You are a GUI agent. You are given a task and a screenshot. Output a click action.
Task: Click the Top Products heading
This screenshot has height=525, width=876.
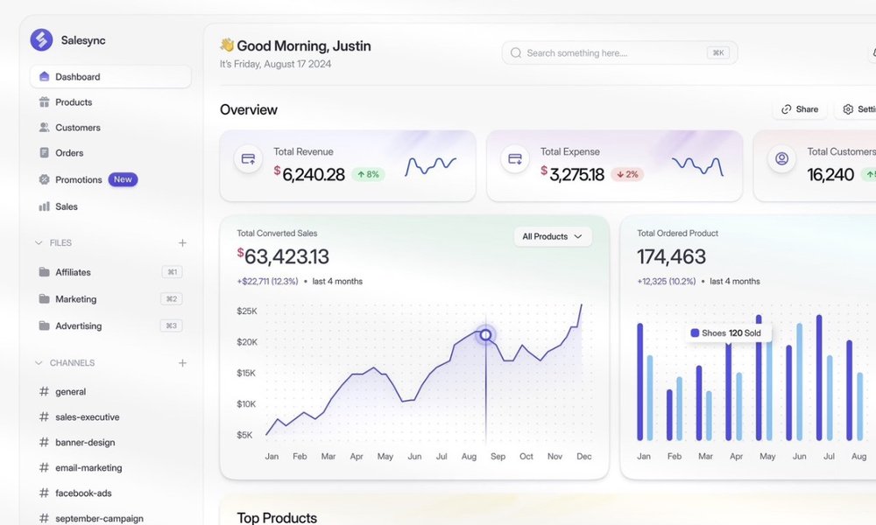click(277, 518)
